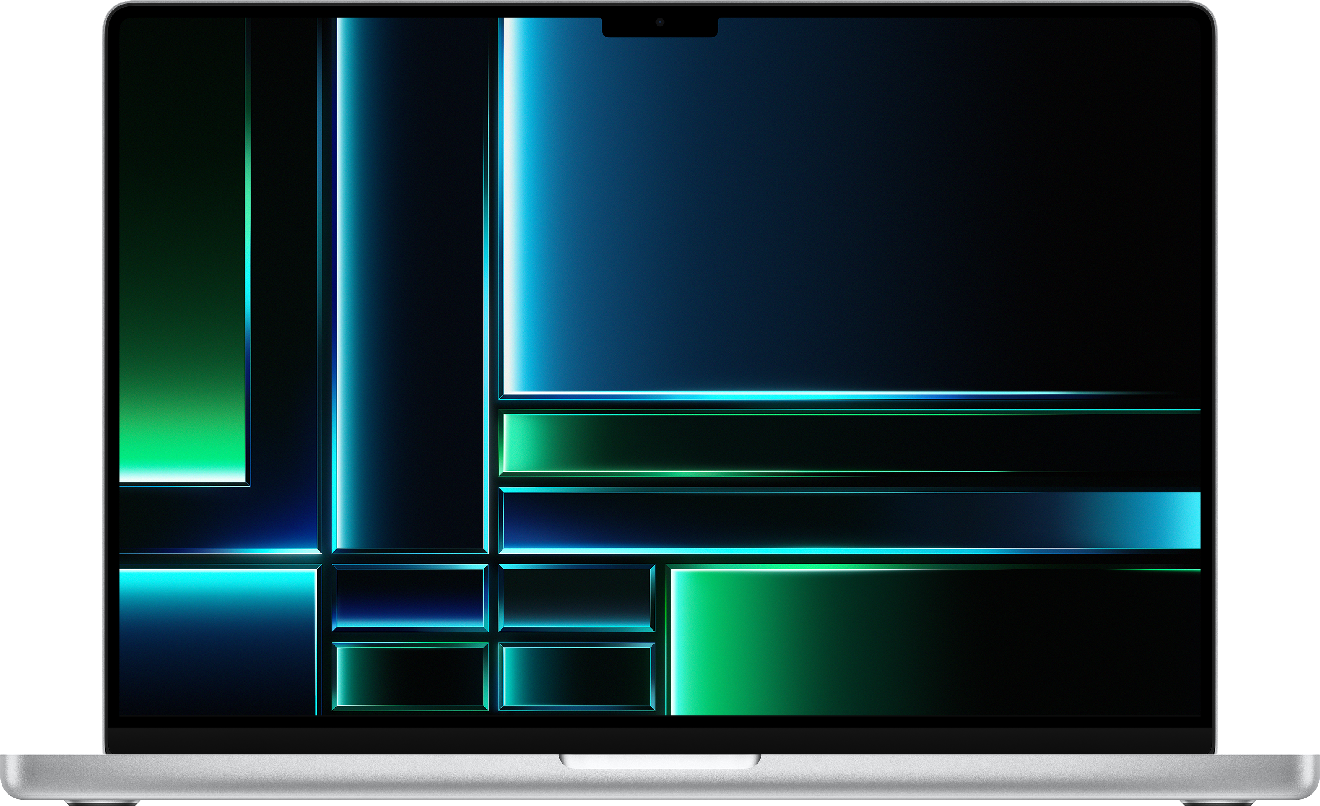Click the lid-opening cutout on silver base
The width and height of the screenshot is (1320, 806).
point(660,760)
